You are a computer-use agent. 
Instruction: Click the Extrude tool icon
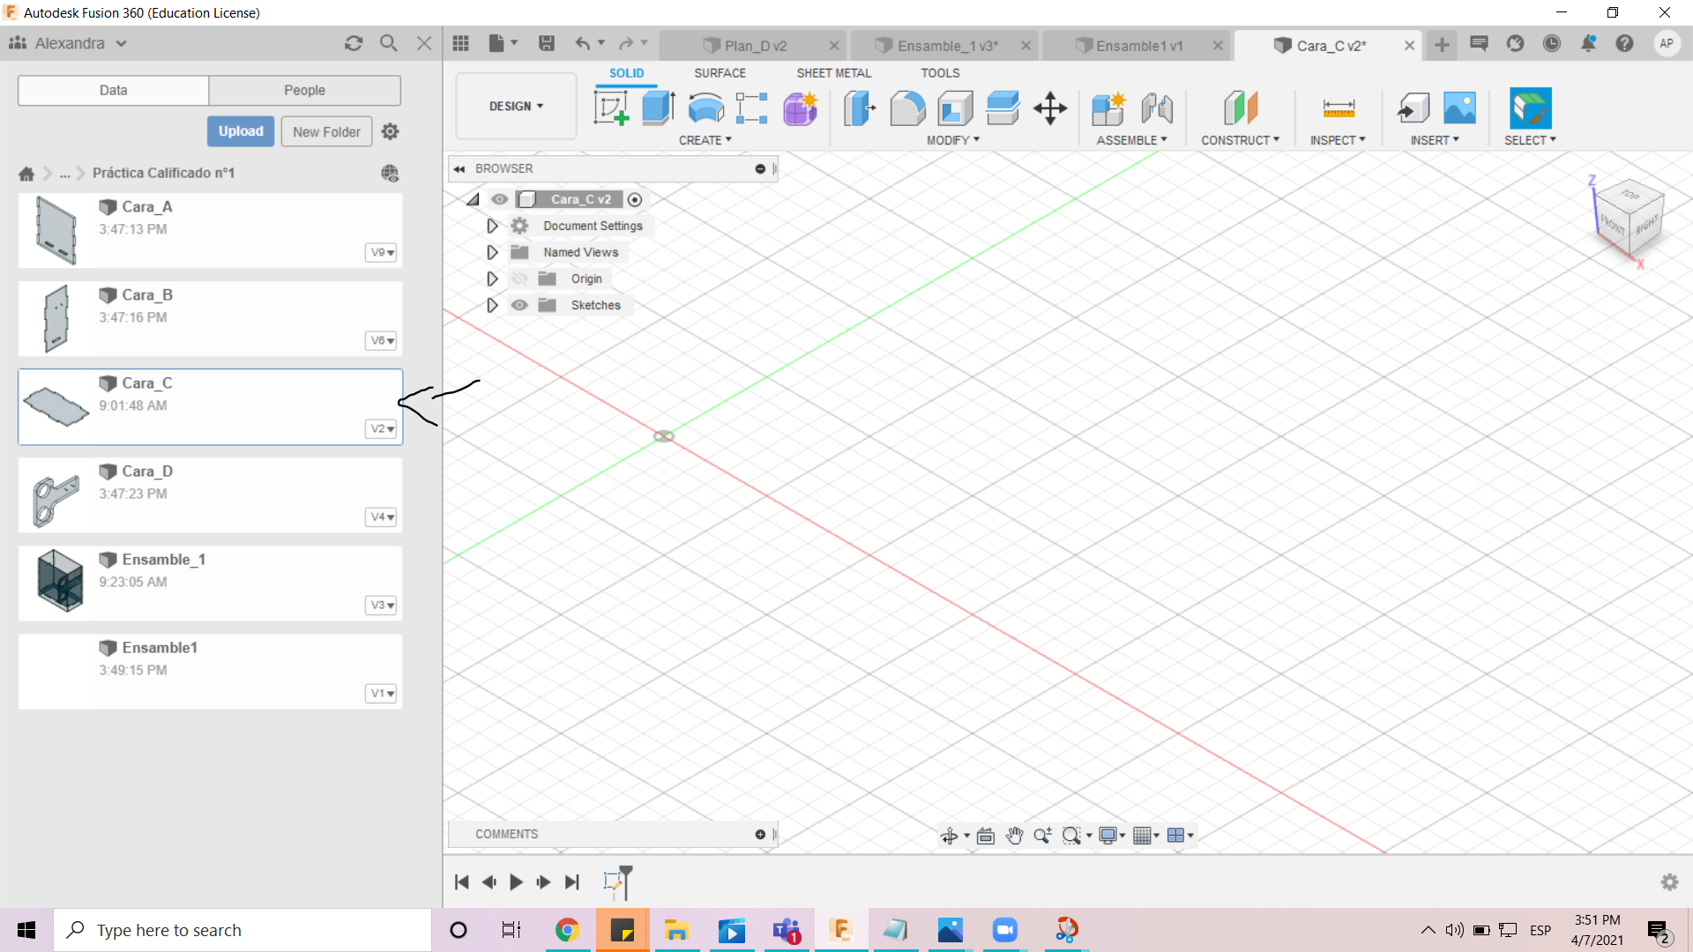658,108
